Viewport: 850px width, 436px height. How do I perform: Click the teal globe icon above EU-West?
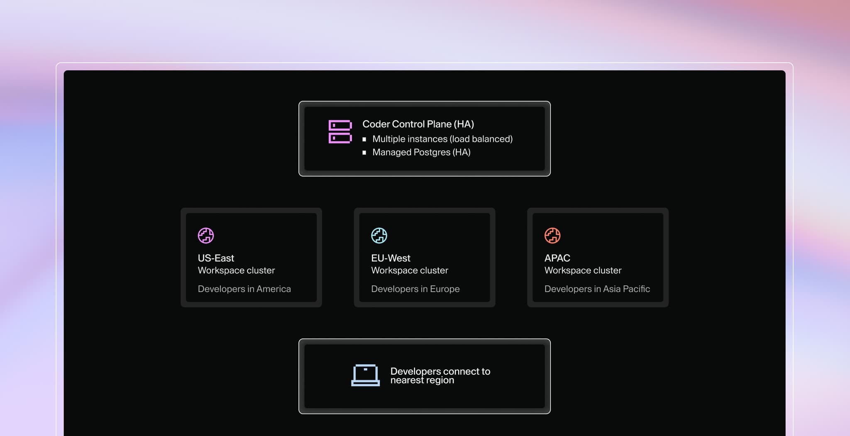[379, 236]
